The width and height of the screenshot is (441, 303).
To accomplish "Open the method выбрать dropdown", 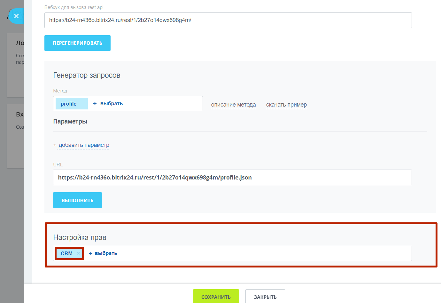I will tap(112, 104).
